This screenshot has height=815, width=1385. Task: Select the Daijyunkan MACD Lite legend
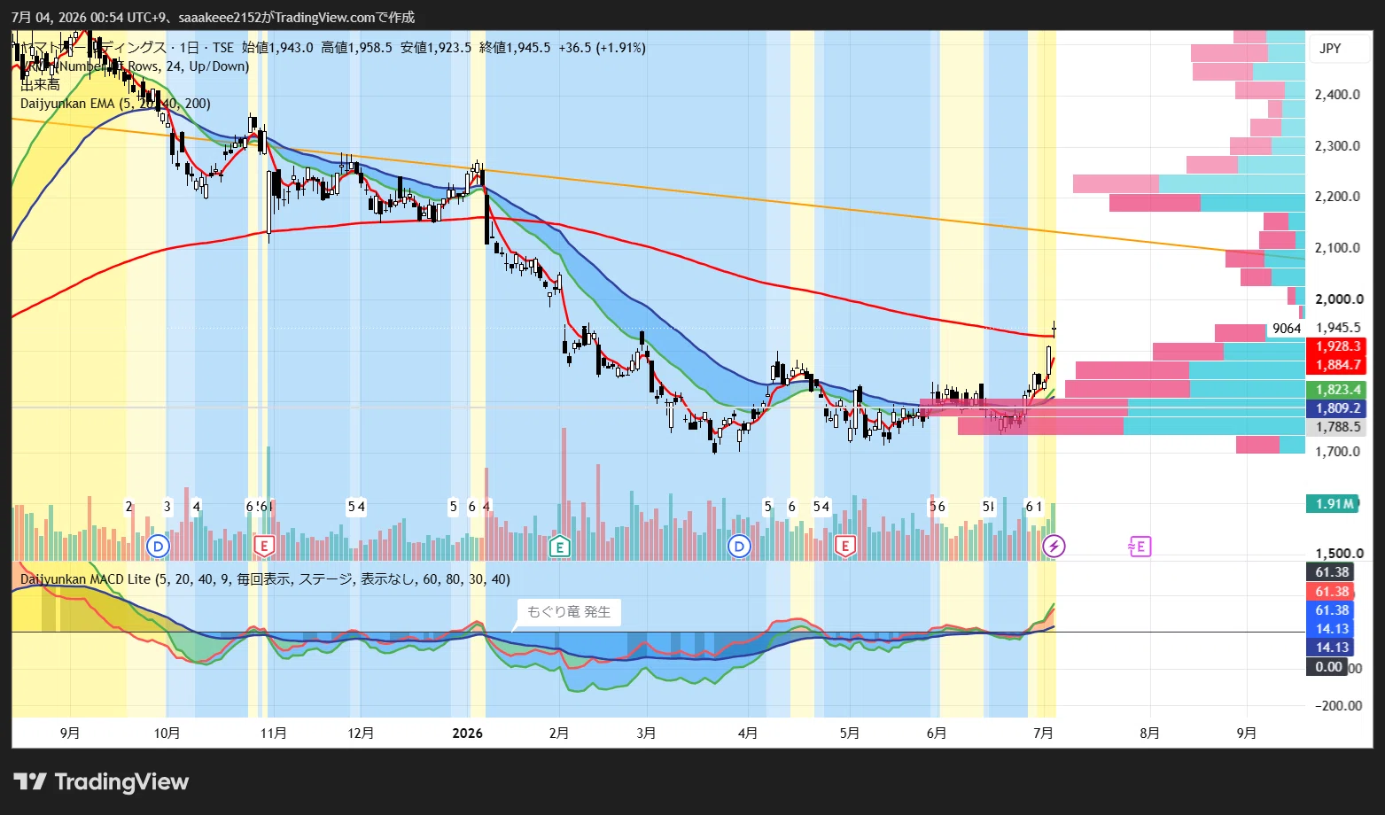point(265,579)
